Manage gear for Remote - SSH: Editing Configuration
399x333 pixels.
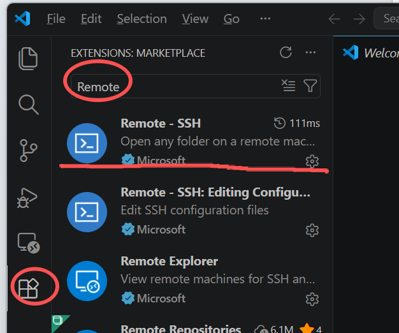[312, 230]
